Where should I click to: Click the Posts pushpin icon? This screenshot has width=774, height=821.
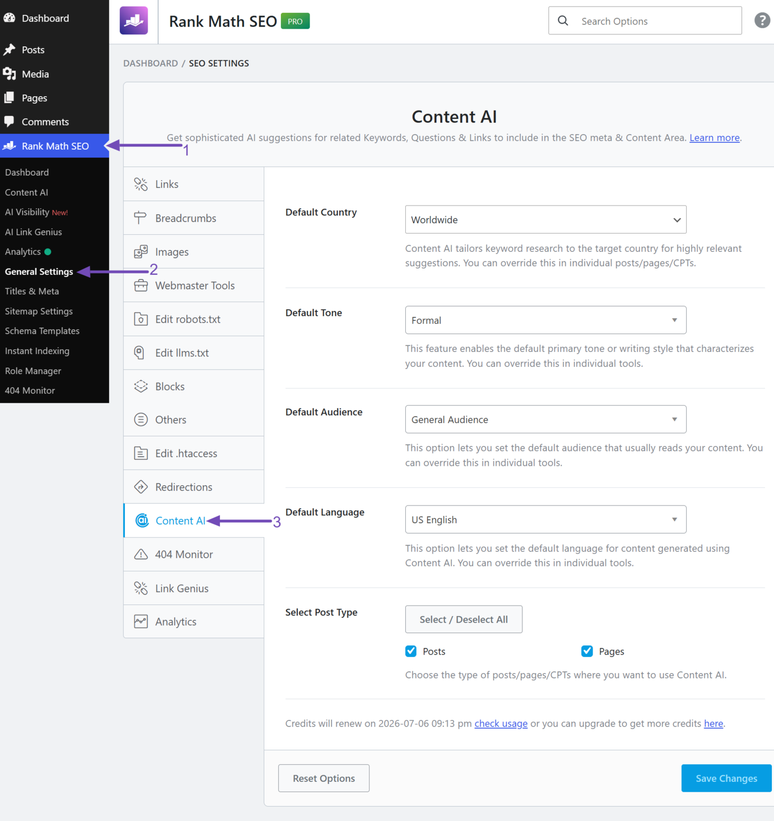click(9, 50)
